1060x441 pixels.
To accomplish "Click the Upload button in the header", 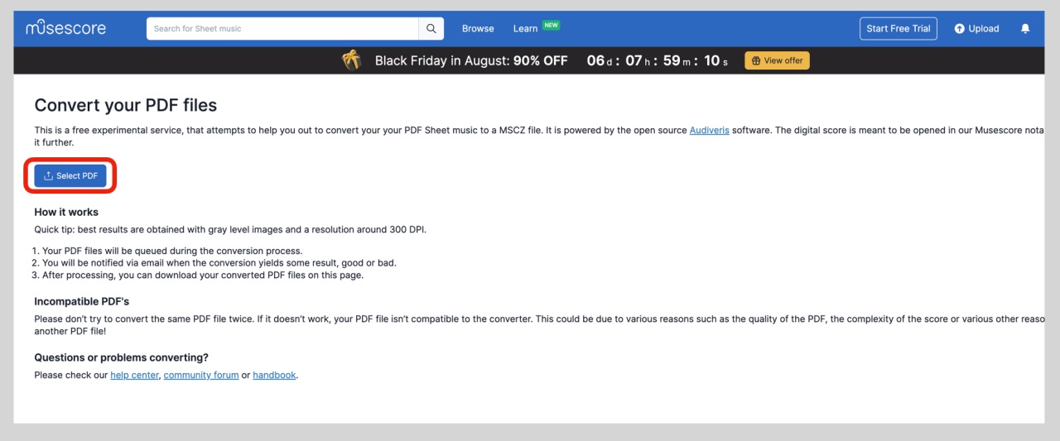I will click(x=976, y=28).
